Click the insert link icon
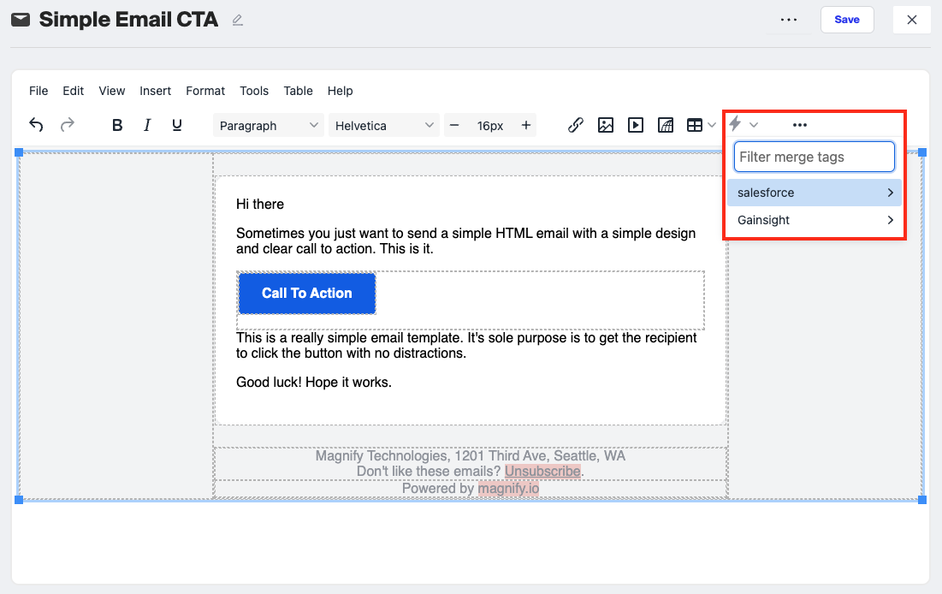The width and height of the screenshot is (942, 594). pyautogui.click(x=576, y=125)
